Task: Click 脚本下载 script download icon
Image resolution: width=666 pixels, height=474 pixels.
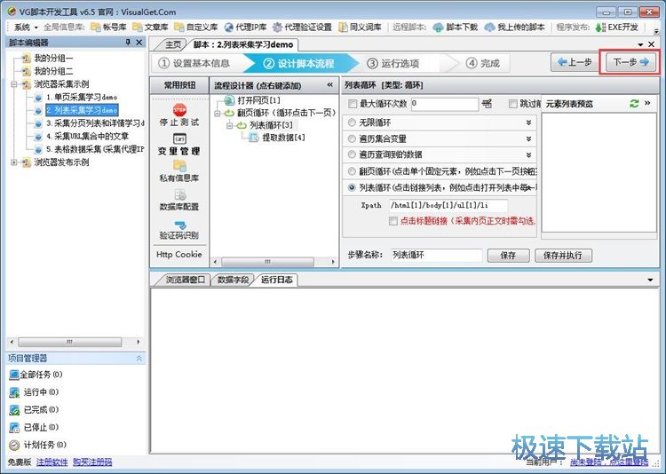Action: click(x=438, y=28)
